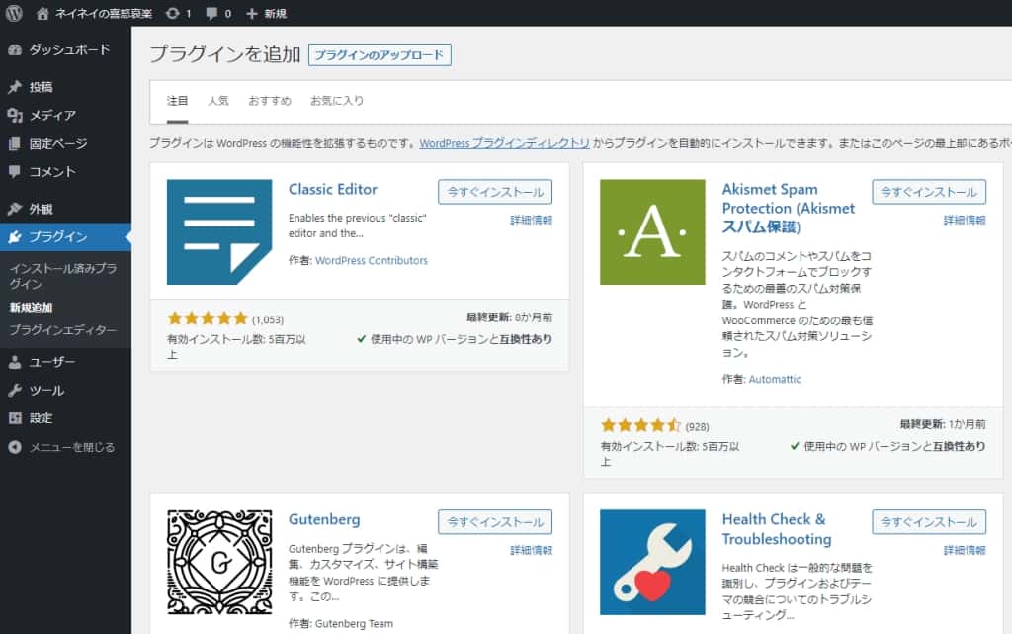Install Akismet with 今すぐインストール button

929,192
